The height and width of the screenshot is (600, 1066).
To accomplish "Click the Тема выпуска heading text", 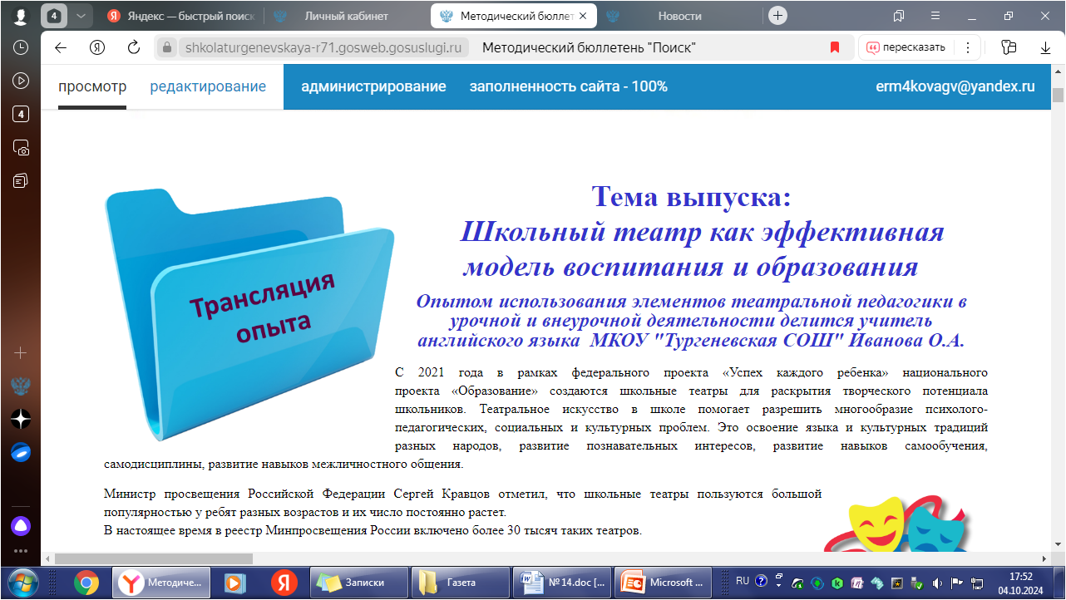I will click(691, 197).
